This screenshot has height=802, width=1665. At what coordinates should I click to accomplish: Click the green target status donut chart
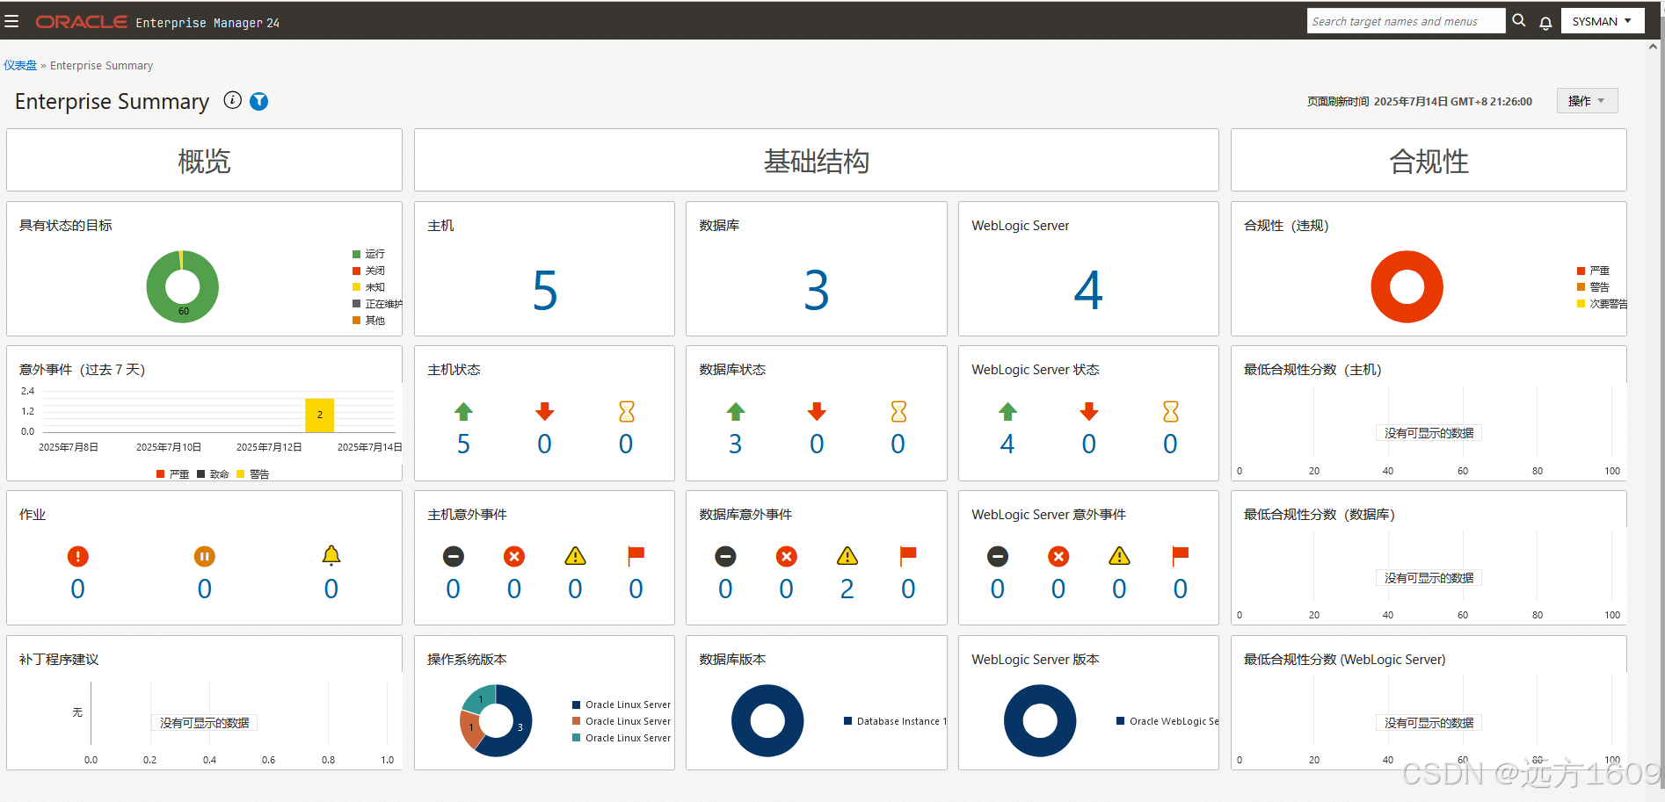[x=182, y=286]
